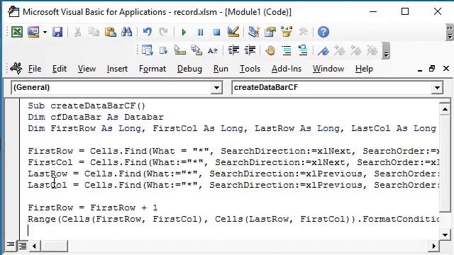Indent the selected code
This screenshot has height=255, width=454.
233,50
